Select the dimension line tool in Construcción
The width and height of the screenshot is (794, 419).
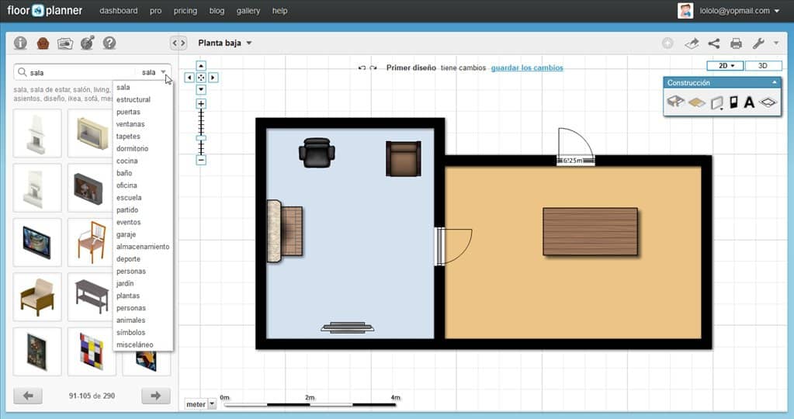[x=768, y=102]
